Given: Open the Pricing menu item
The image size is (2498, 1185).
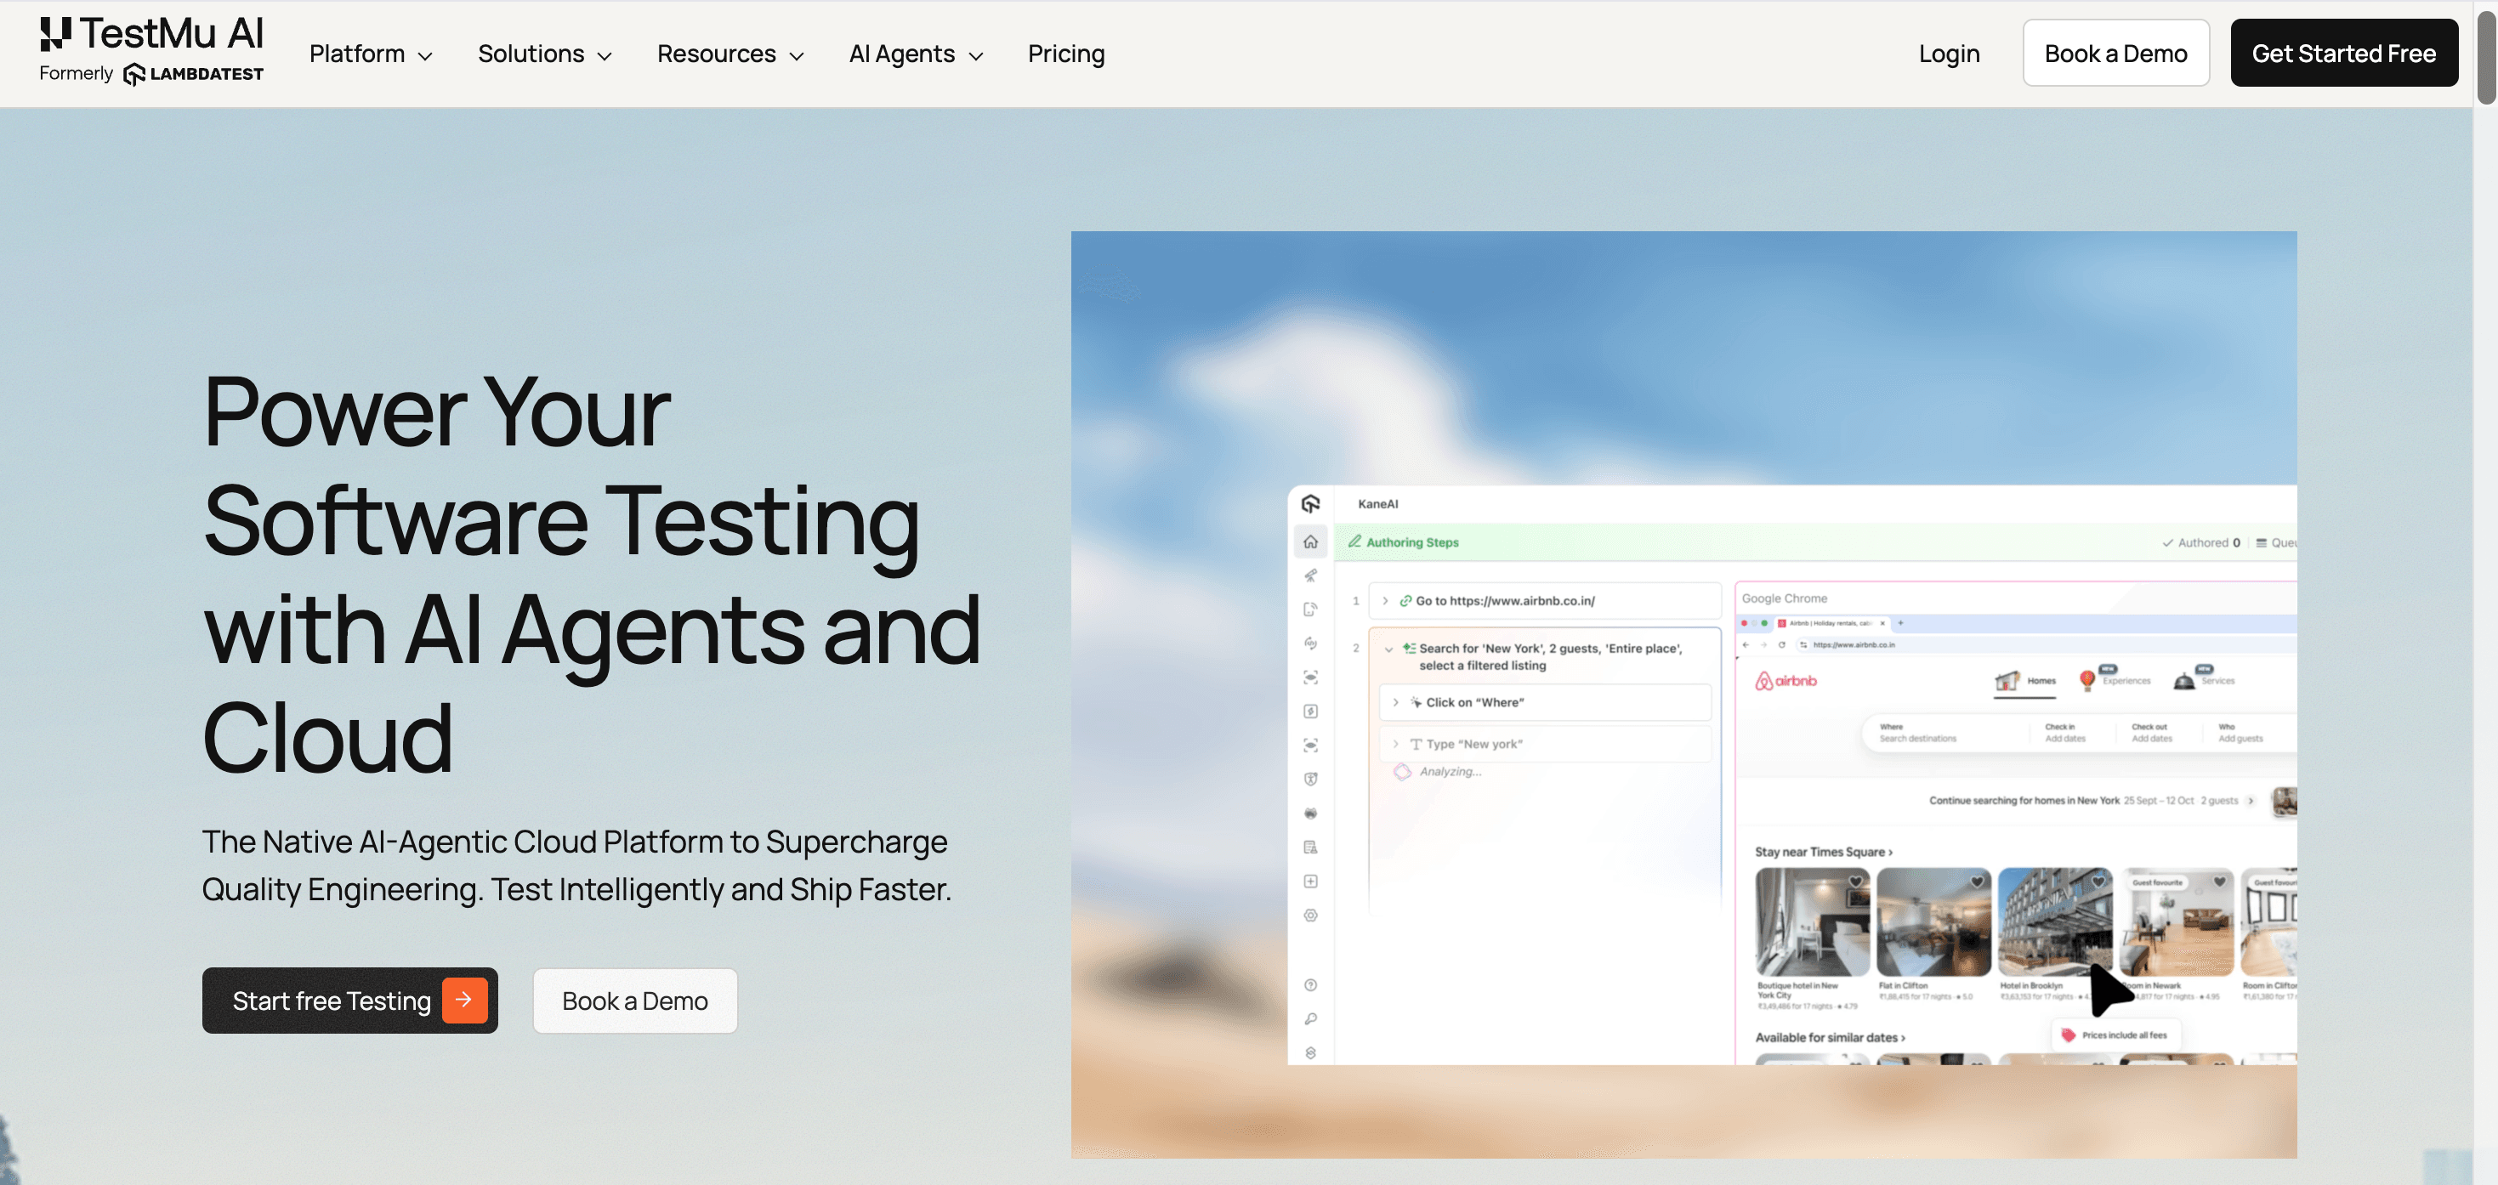Looking at the screenshot, I should tap(1065, 54).
